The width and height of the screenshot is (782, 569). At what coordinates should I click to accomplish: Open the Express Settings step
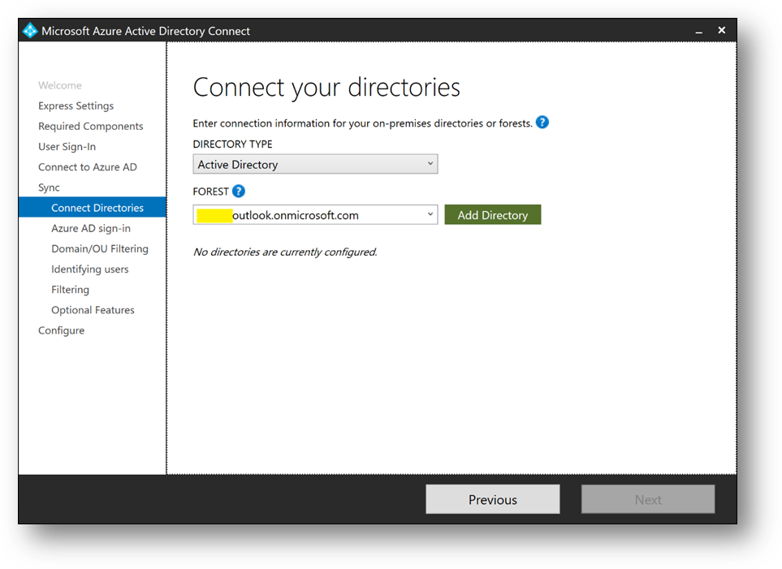(x=76, y=106)
